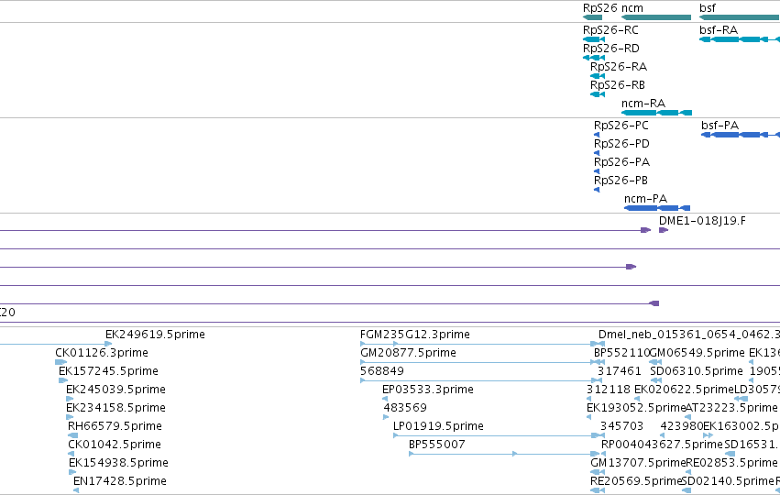780x495 pixels.
Task: Click protein label RpS26-PB
Action: click(621, 181)
